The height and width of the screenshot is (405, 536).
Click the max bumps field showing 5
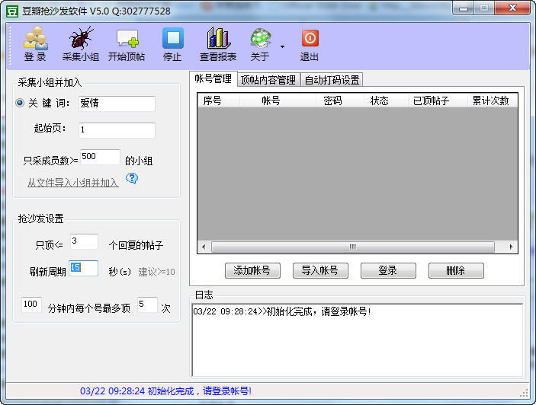coord(147,305)
